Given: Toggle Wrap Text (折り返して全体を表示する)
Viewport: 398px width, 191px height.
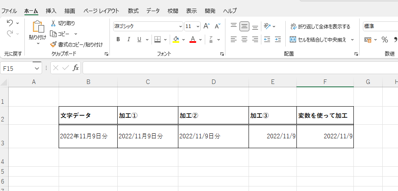Looking at the screenshot, I should pos(320,26).
